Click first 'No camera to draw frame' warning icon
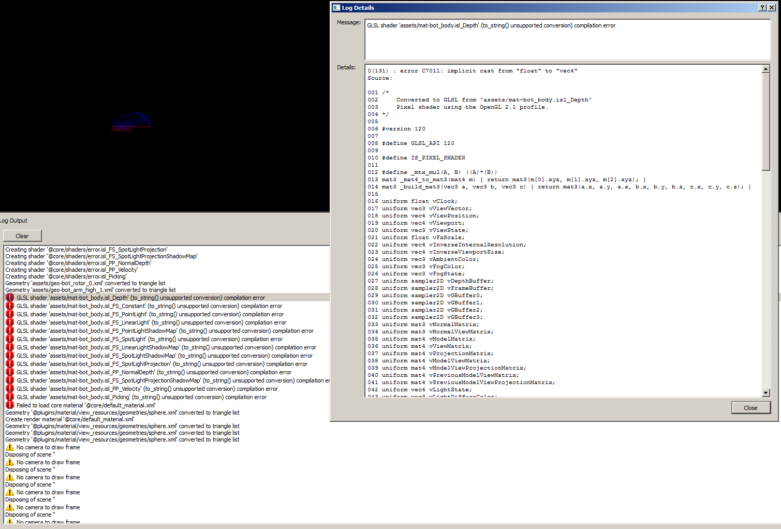The width and height of the screenshot is (781, 529). point(10,447)
